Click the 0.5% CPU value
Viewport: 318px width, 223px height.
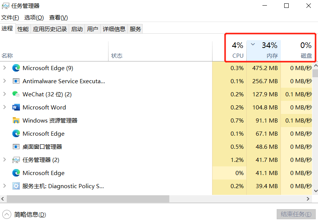click(237, 147)
